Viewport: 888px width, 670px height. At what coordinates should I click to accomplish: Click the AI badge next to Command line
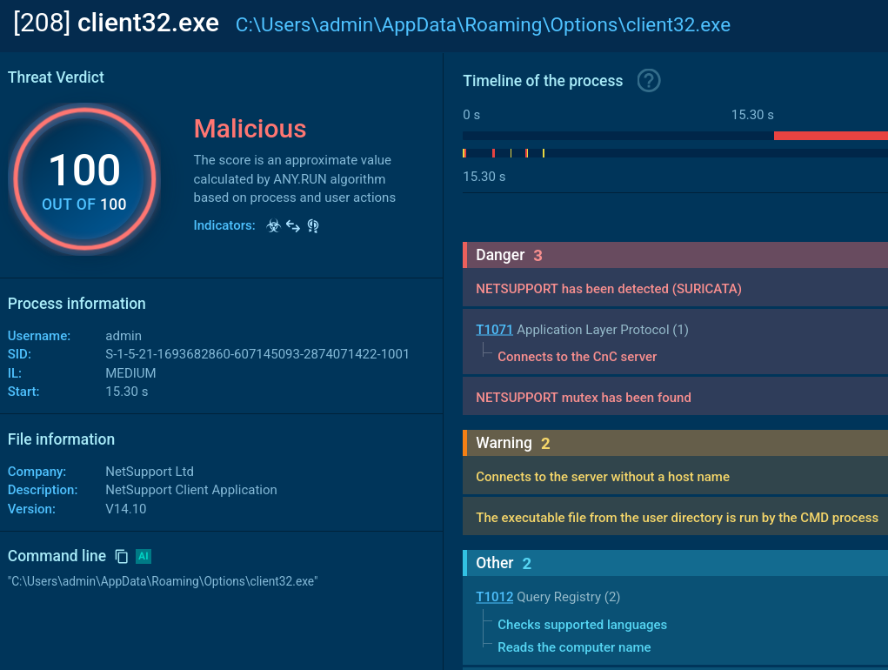click(144, 556)
